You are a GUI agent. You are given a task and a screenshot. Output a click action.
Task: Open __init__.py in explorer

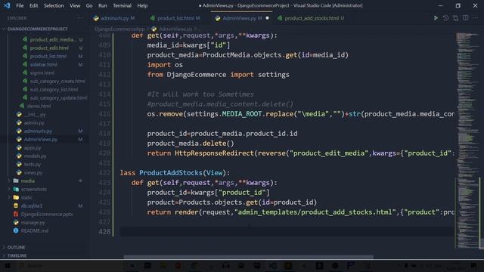[x=35, y=114]
